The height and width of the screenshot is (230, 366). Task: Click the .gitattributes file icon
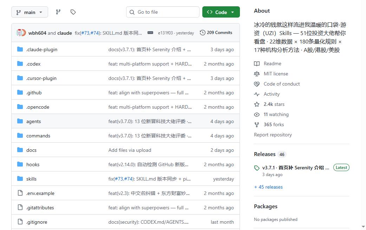(20, 208)
